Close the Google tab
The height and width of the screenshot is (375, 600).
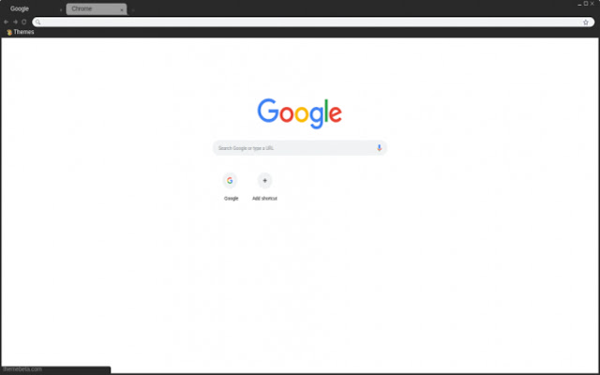(x=60, y=10)
